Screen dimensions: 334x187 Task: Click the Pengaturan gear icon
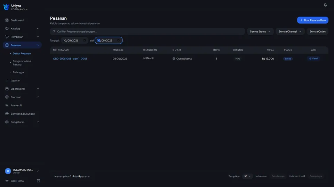click(7, 122)
